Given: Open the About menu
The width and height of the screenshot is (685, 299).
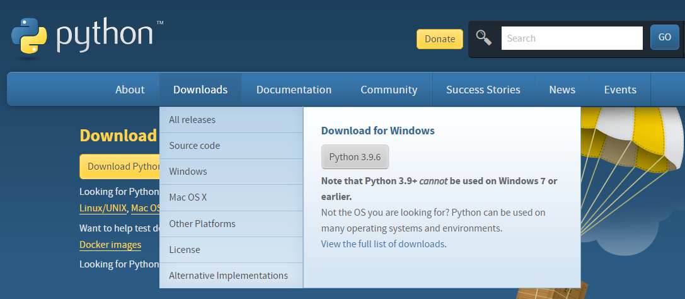Looking at the screenshot, I should [x=130, y=90].
